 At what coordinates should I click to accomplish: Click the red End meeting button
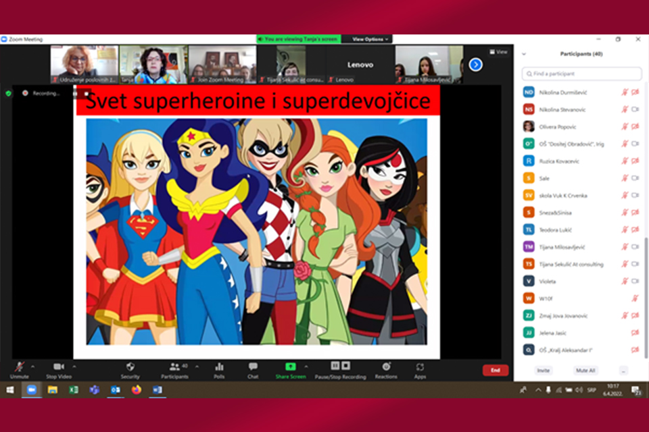point(495,370)
